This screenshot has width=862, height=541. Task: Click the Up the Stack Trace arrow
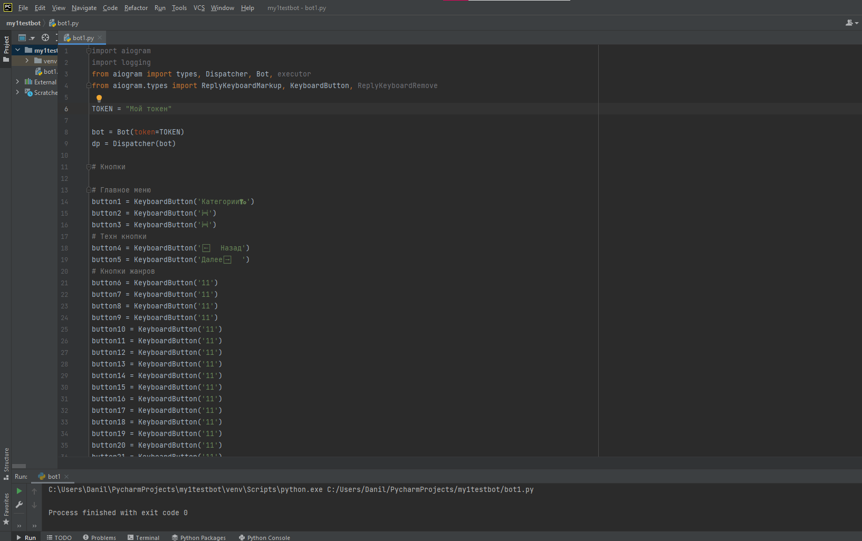pos(34,491)
